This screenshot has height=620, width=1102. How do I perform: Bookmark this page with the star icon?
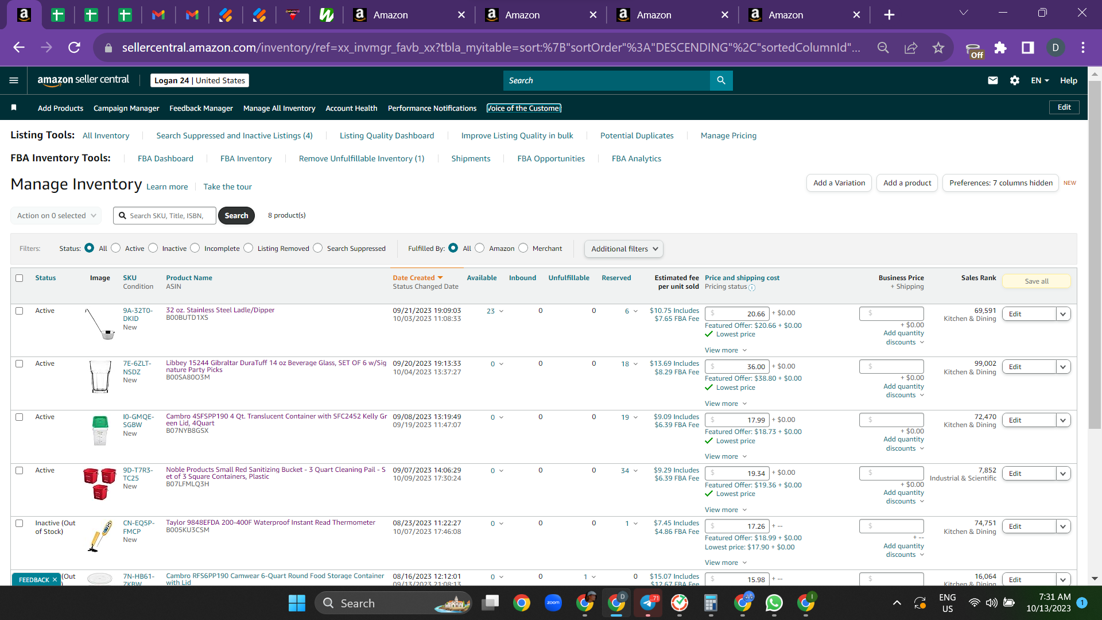(938, 48)
